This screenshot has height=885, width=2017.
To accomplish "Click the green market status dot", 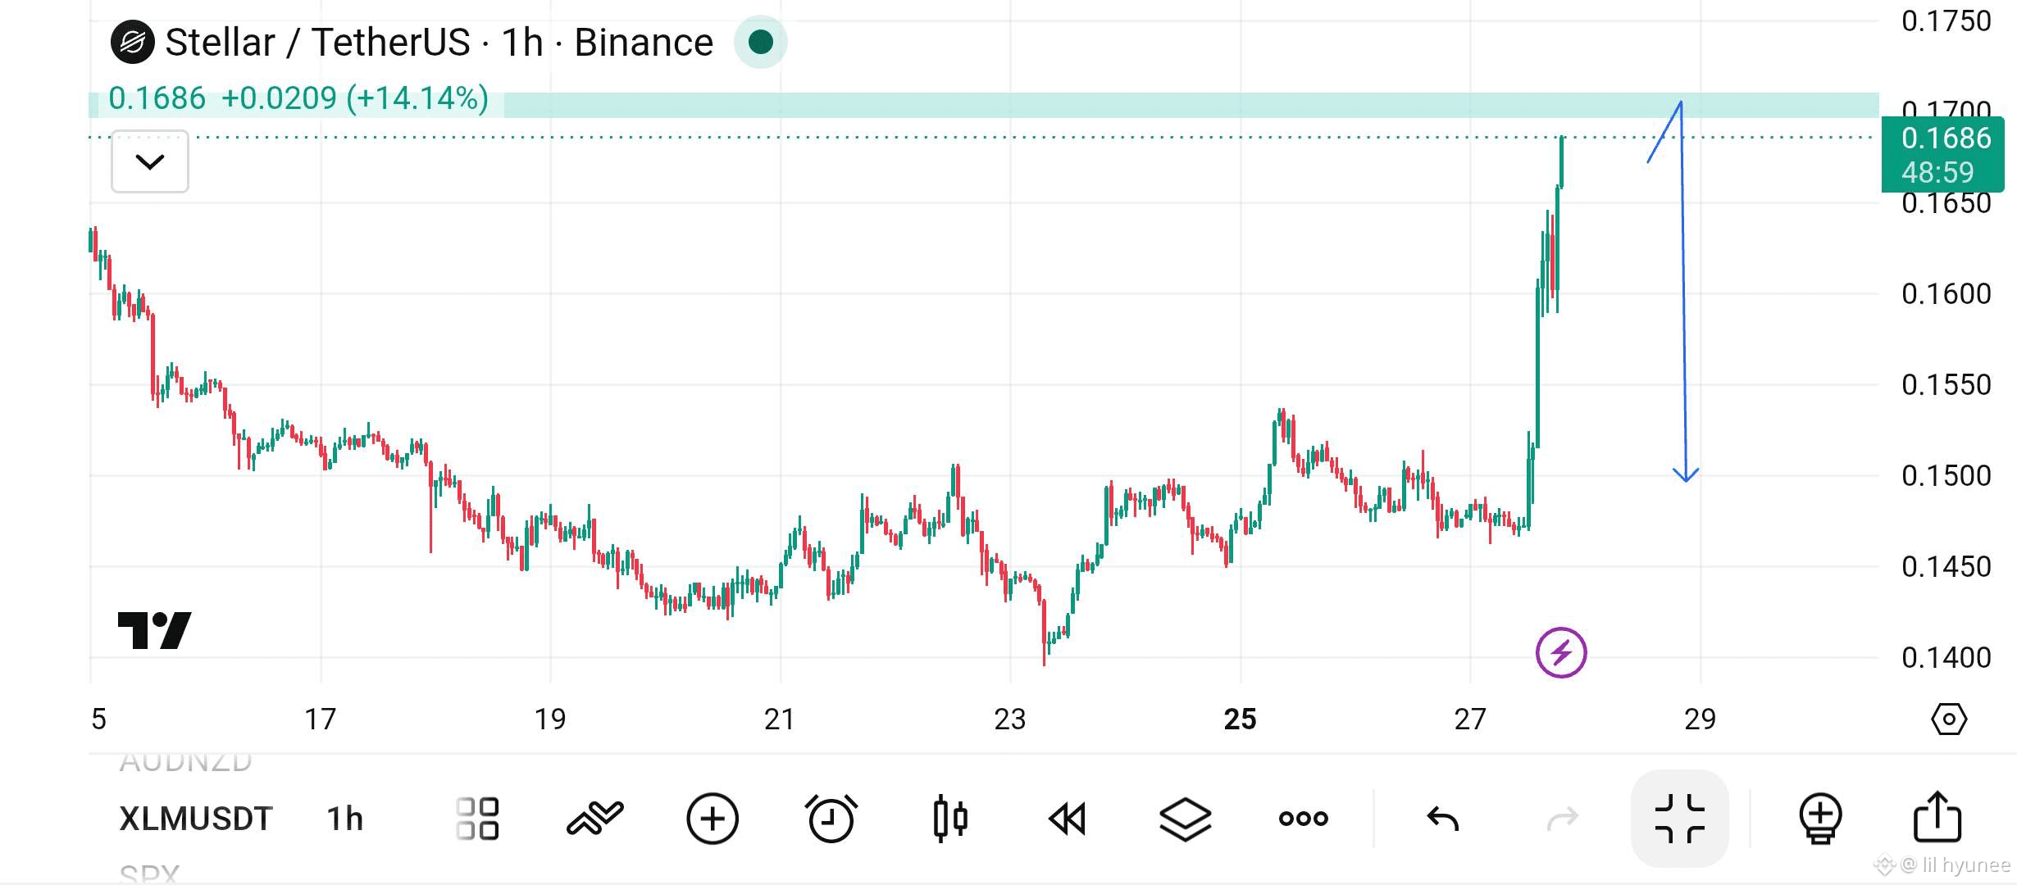I will pos(761,42).
